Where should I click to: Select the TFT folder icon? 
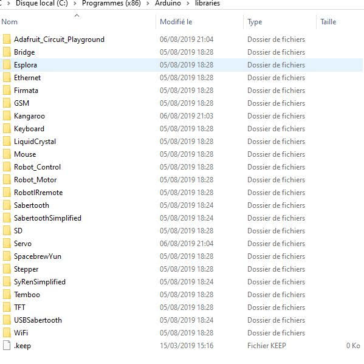coord(7,307)
